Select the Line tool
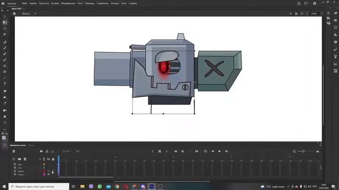Screen dimensions: 339x190 (x=5, y=78)
